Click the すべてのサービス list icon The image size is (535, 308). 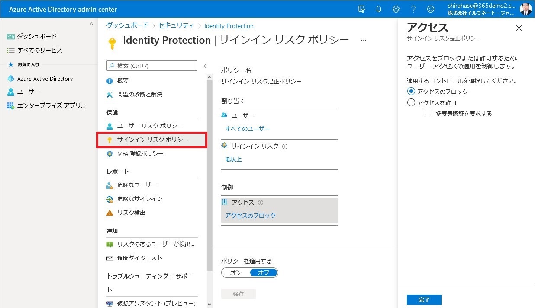point(11,51)
